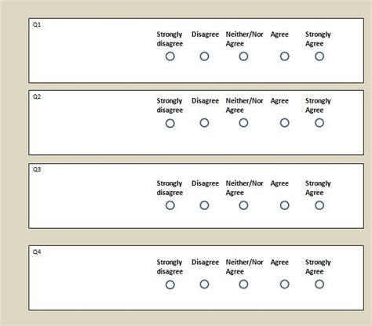Select Strongly disagree for Q2

tap(170, 123)
